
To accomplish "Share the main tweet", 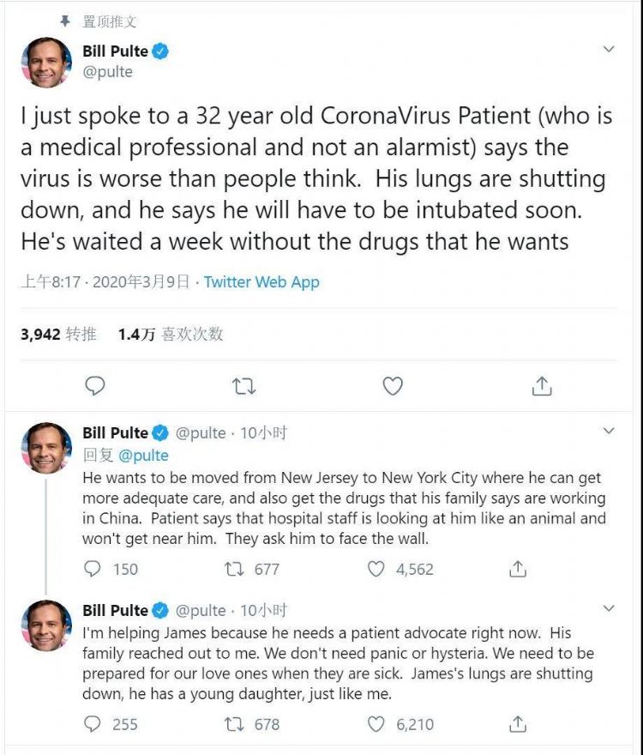I will (x=541, y=387).
